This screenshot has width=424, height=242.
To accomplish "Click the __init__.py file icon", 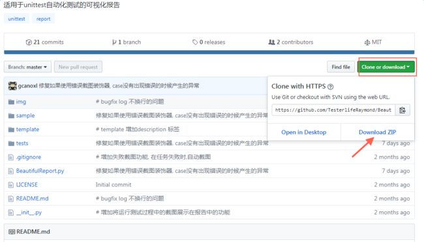I will (11, 213).
